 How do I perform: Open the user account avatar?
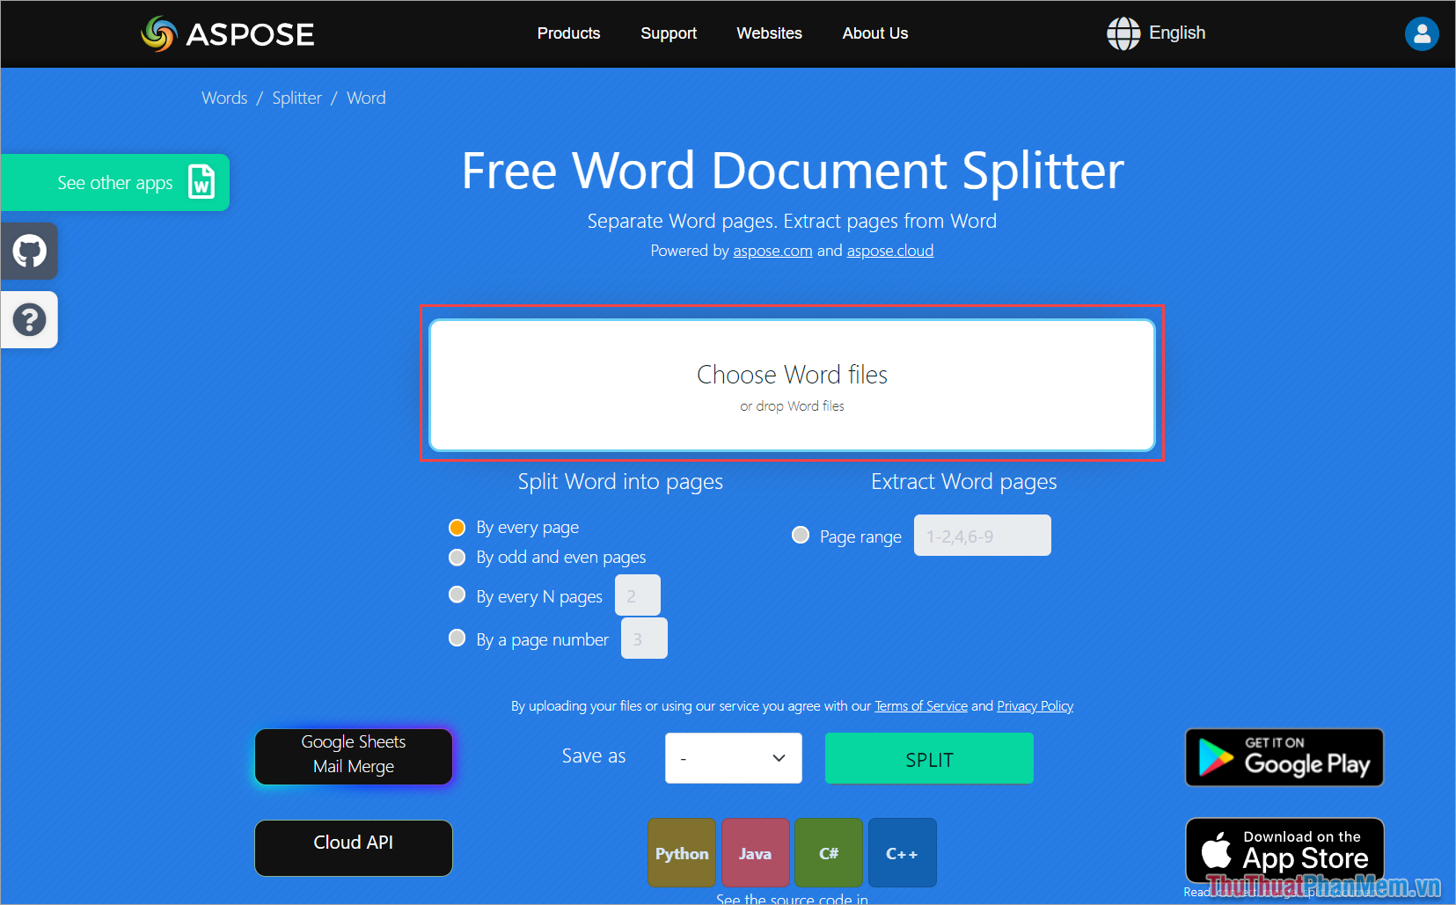click(1422, 33)
